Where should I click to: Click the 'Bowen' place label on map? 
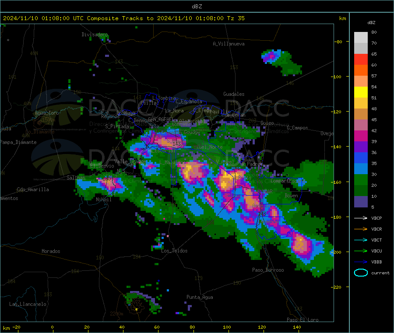point(291,195)
